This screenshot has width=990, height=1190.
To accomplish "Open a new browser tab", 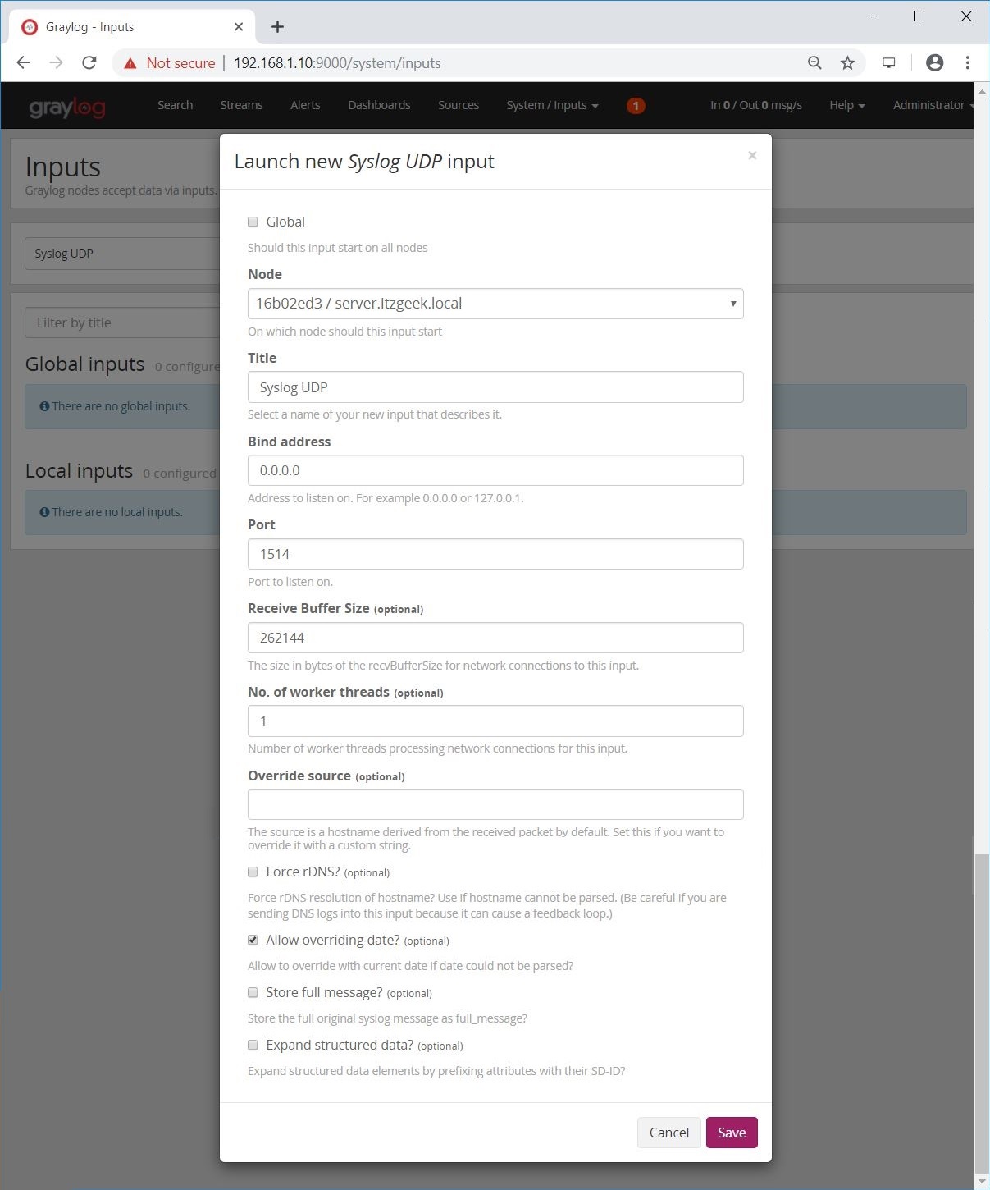I will 277,27.
